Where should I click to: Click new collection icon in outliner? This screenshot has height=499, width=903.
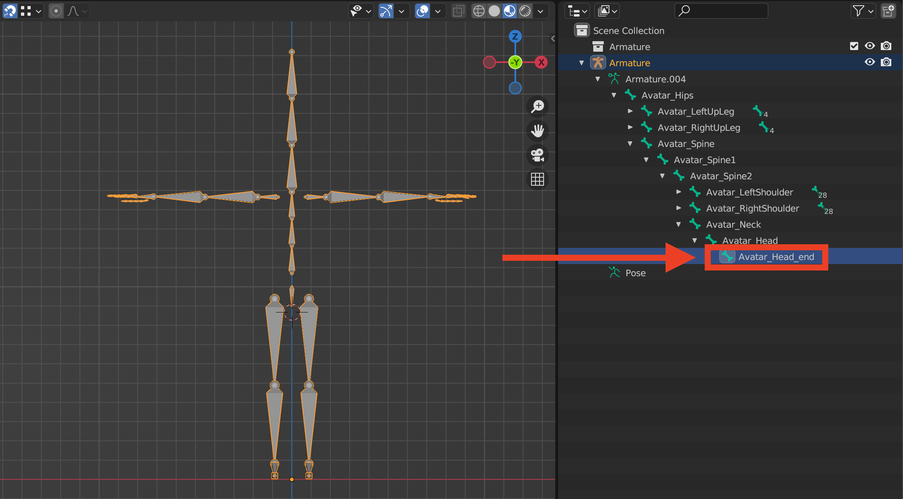click(x=888, y=11)
